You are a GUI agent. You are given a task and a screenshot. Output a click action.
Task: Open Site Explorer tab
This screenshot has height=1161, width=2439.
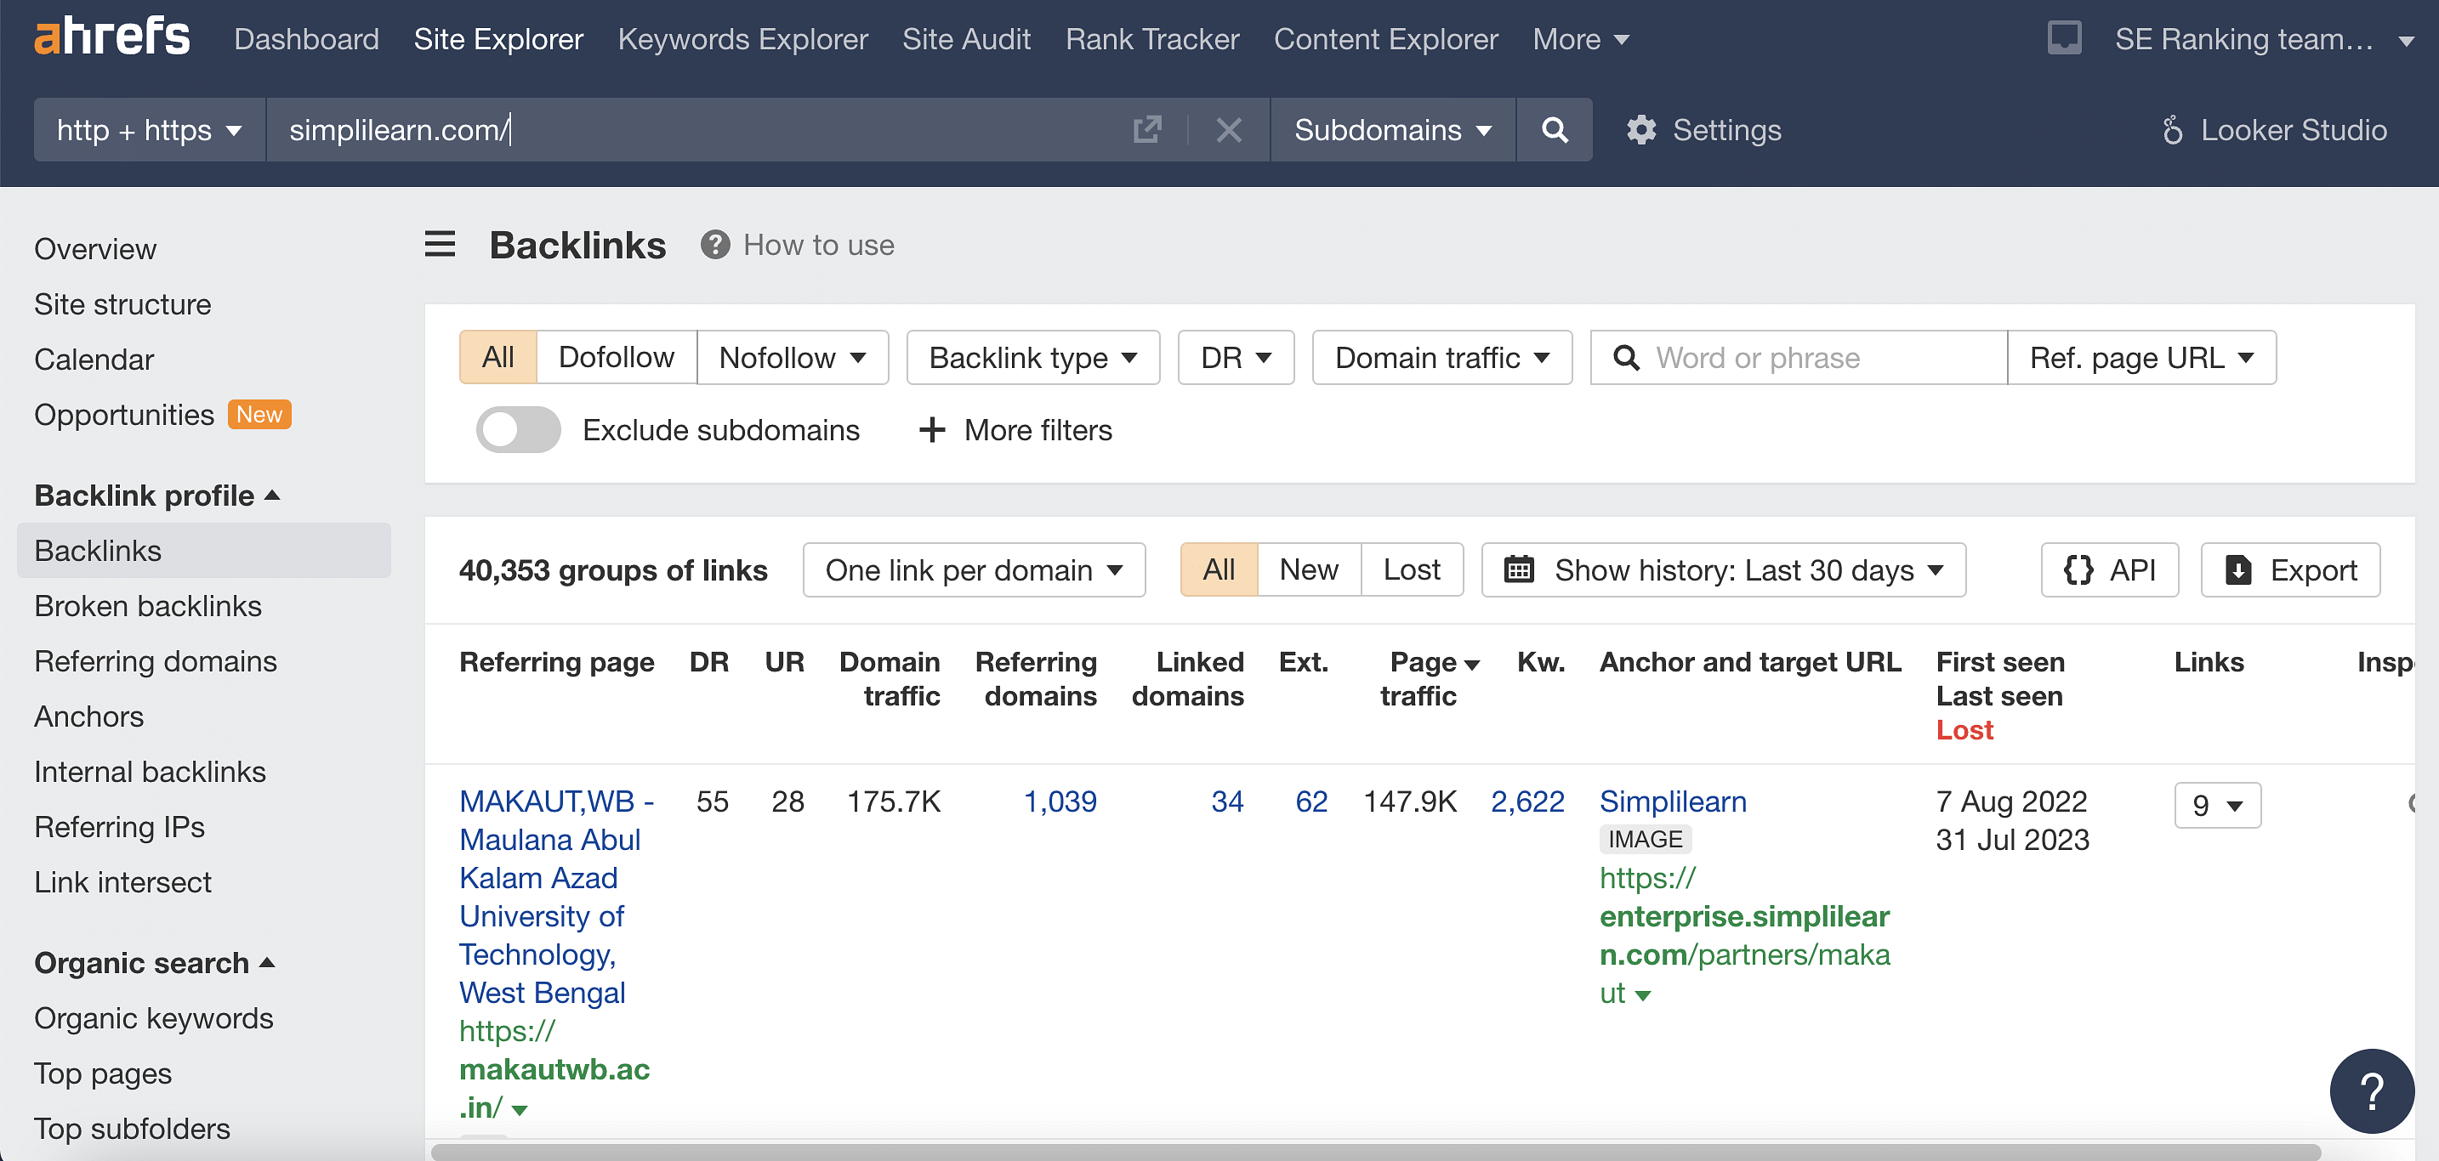(x=498, y=39)
